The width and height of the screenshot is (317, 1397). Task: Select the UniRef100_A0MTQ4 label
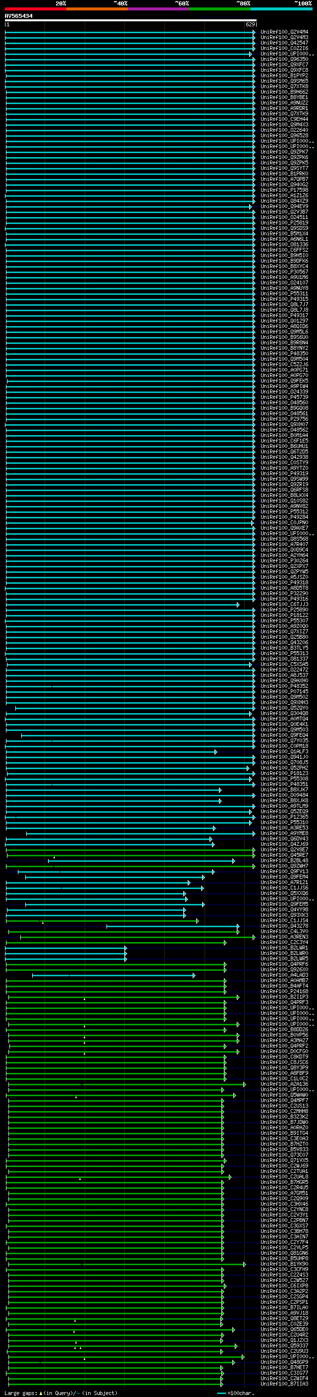coord(284,719)
